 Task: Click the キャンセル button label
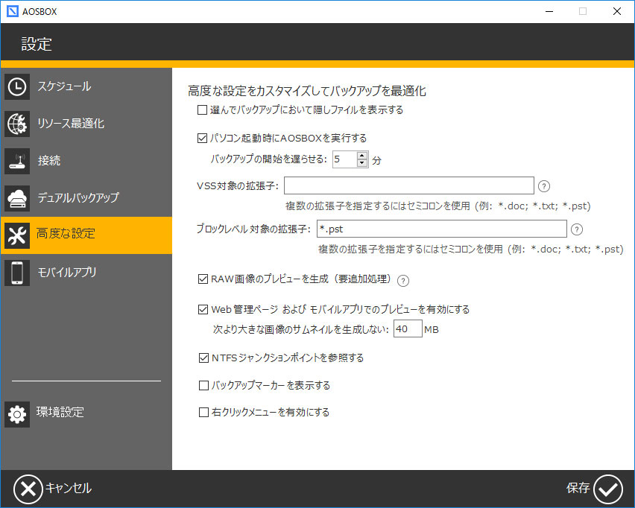coord(69,488)
